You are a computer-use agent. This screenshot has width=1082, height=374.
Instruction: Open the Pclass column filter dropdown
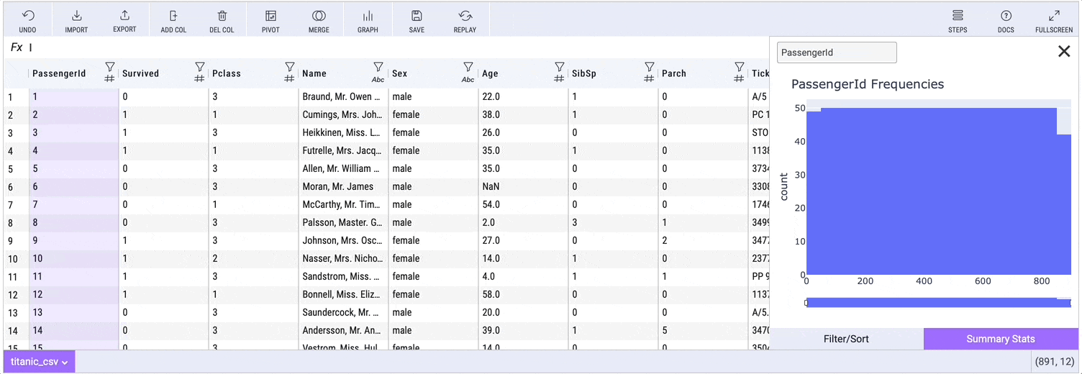pyautogui.click(x=290, y=67)
